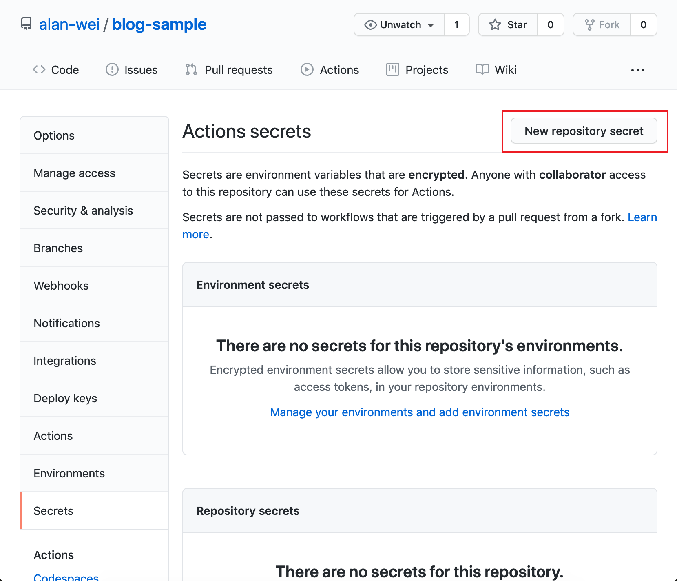Open Branches settings in sidebar
This screenshot has width=677, height=581.
(95, 248)
